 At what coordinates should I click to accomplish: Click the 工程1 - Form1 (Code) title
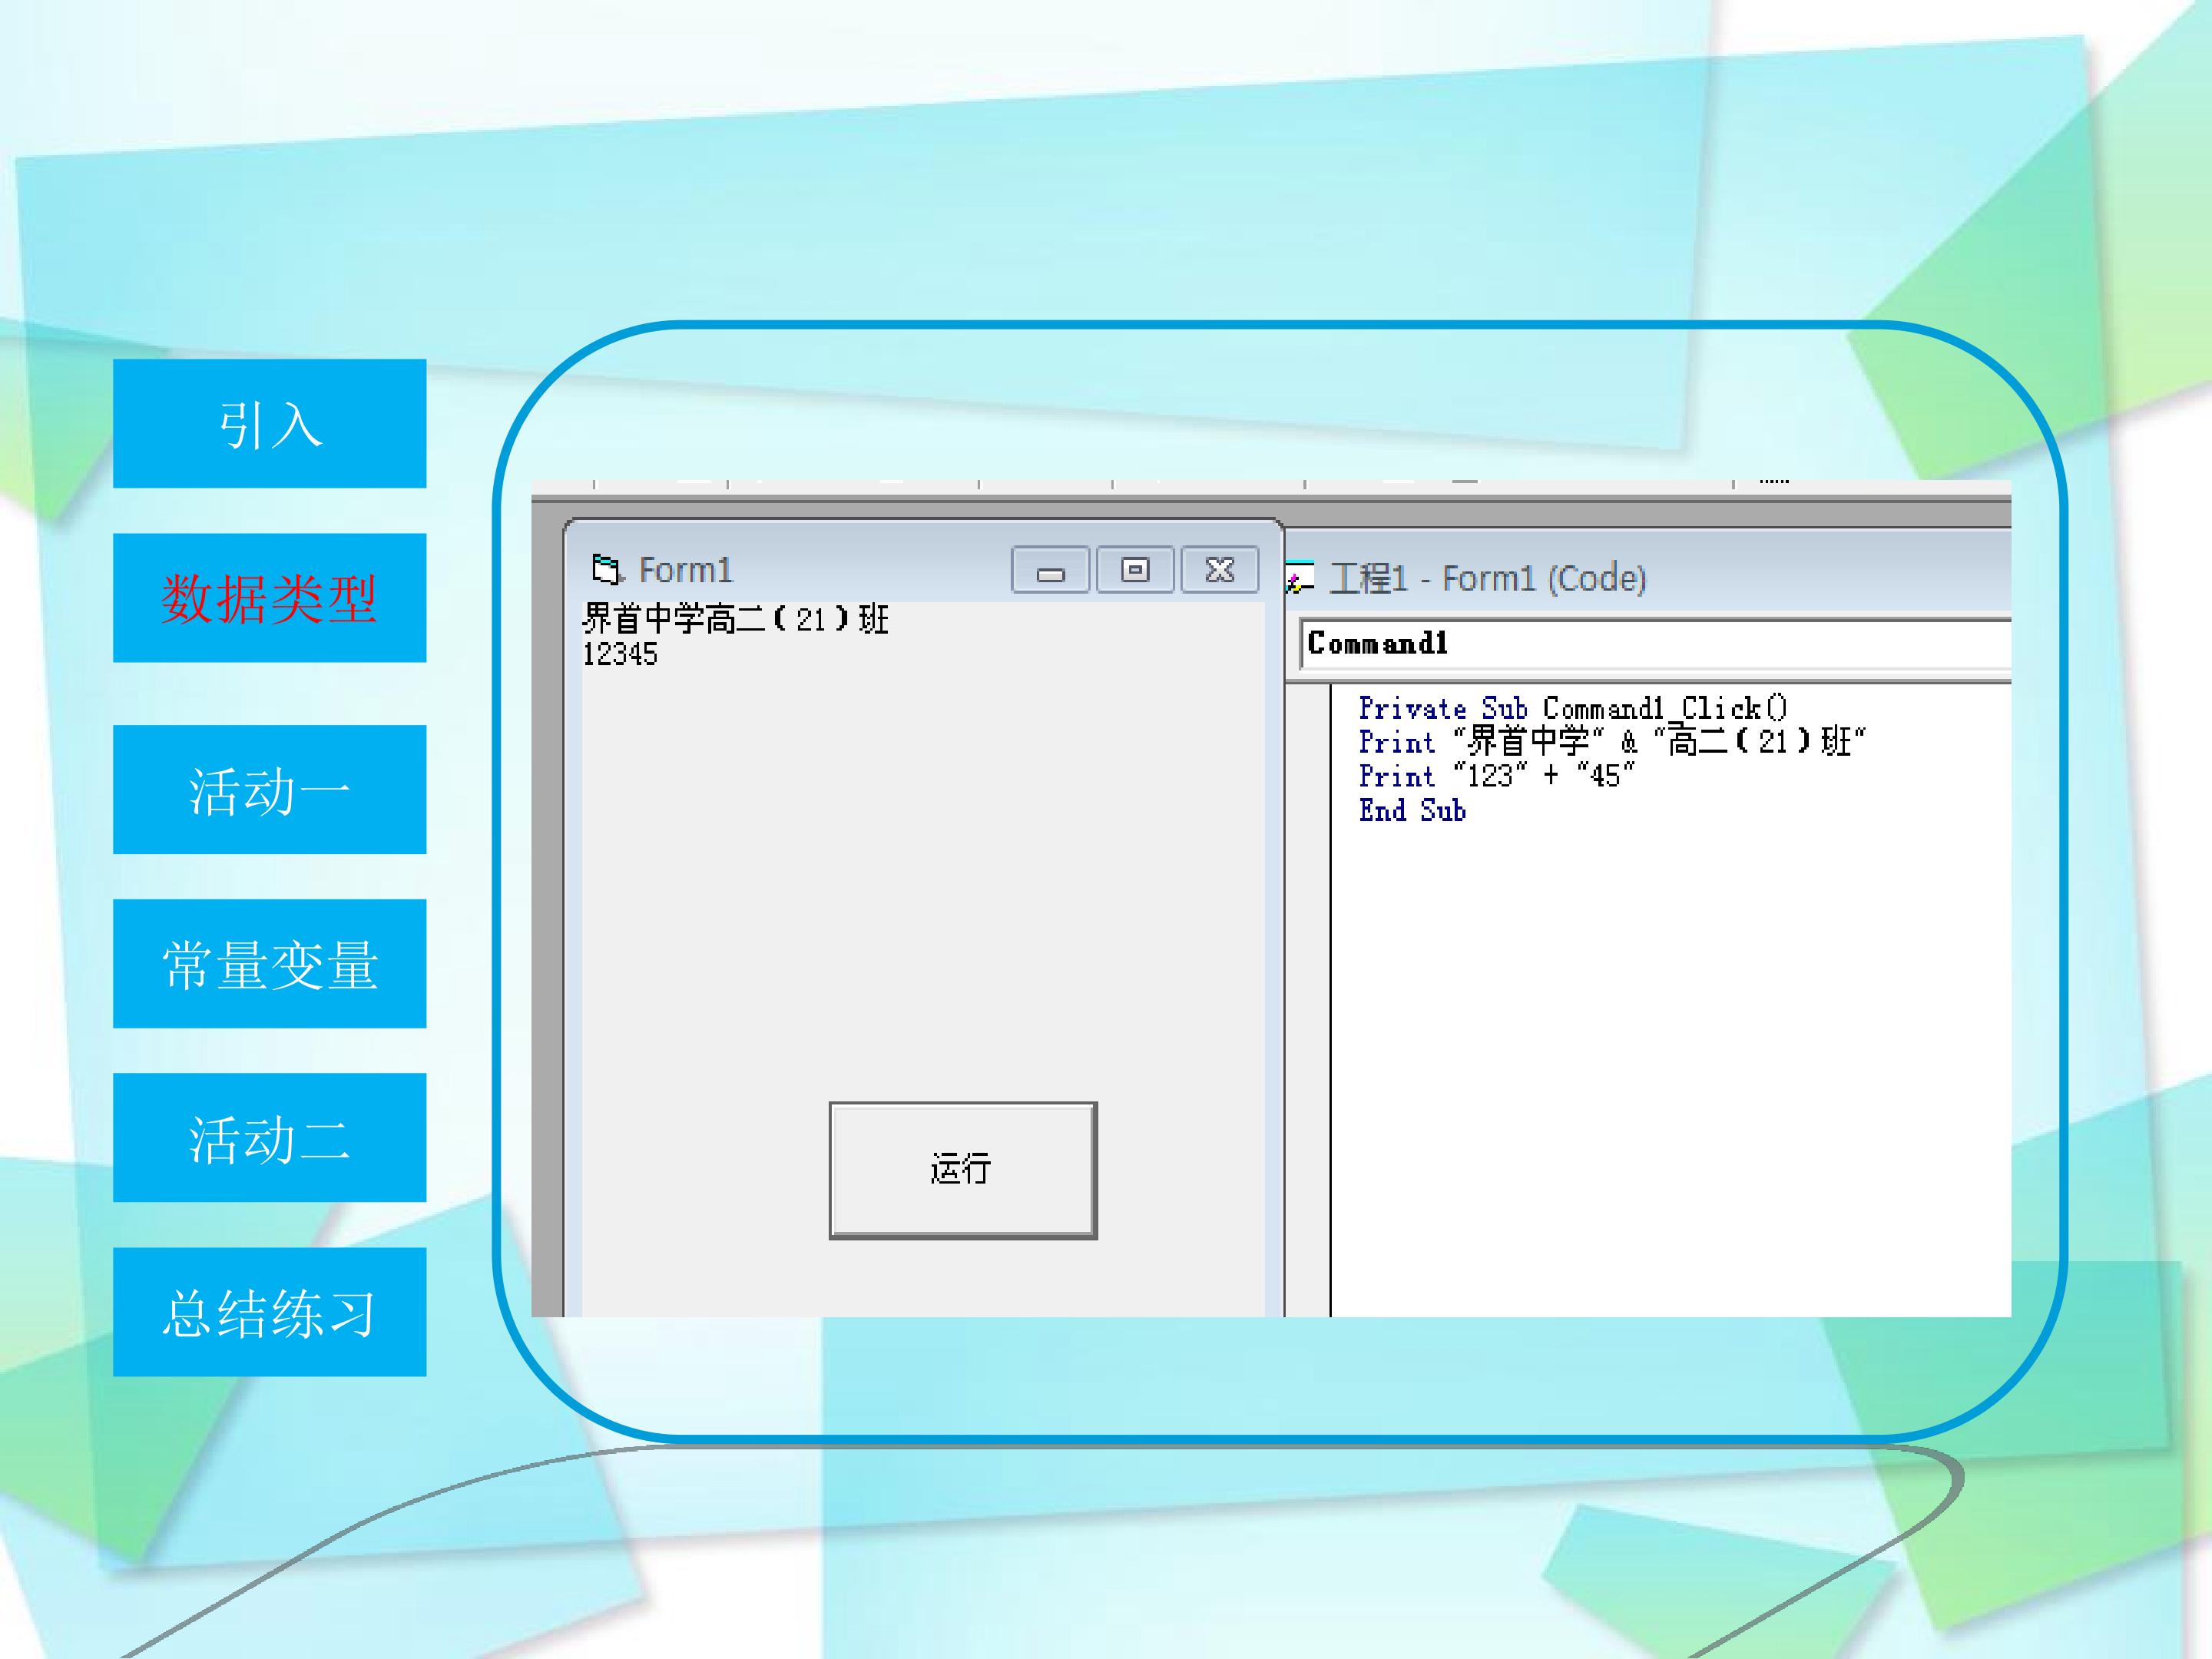1488,578
